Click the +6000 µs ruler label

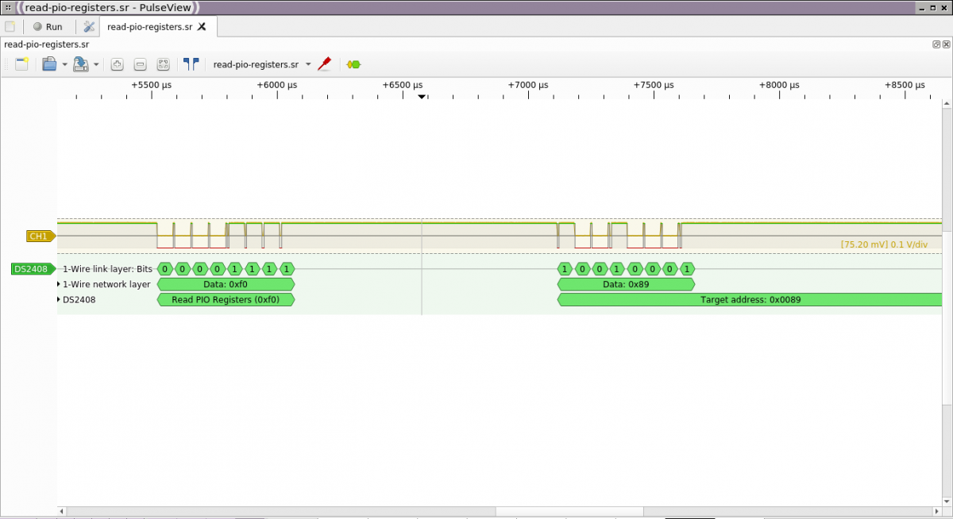277,85
